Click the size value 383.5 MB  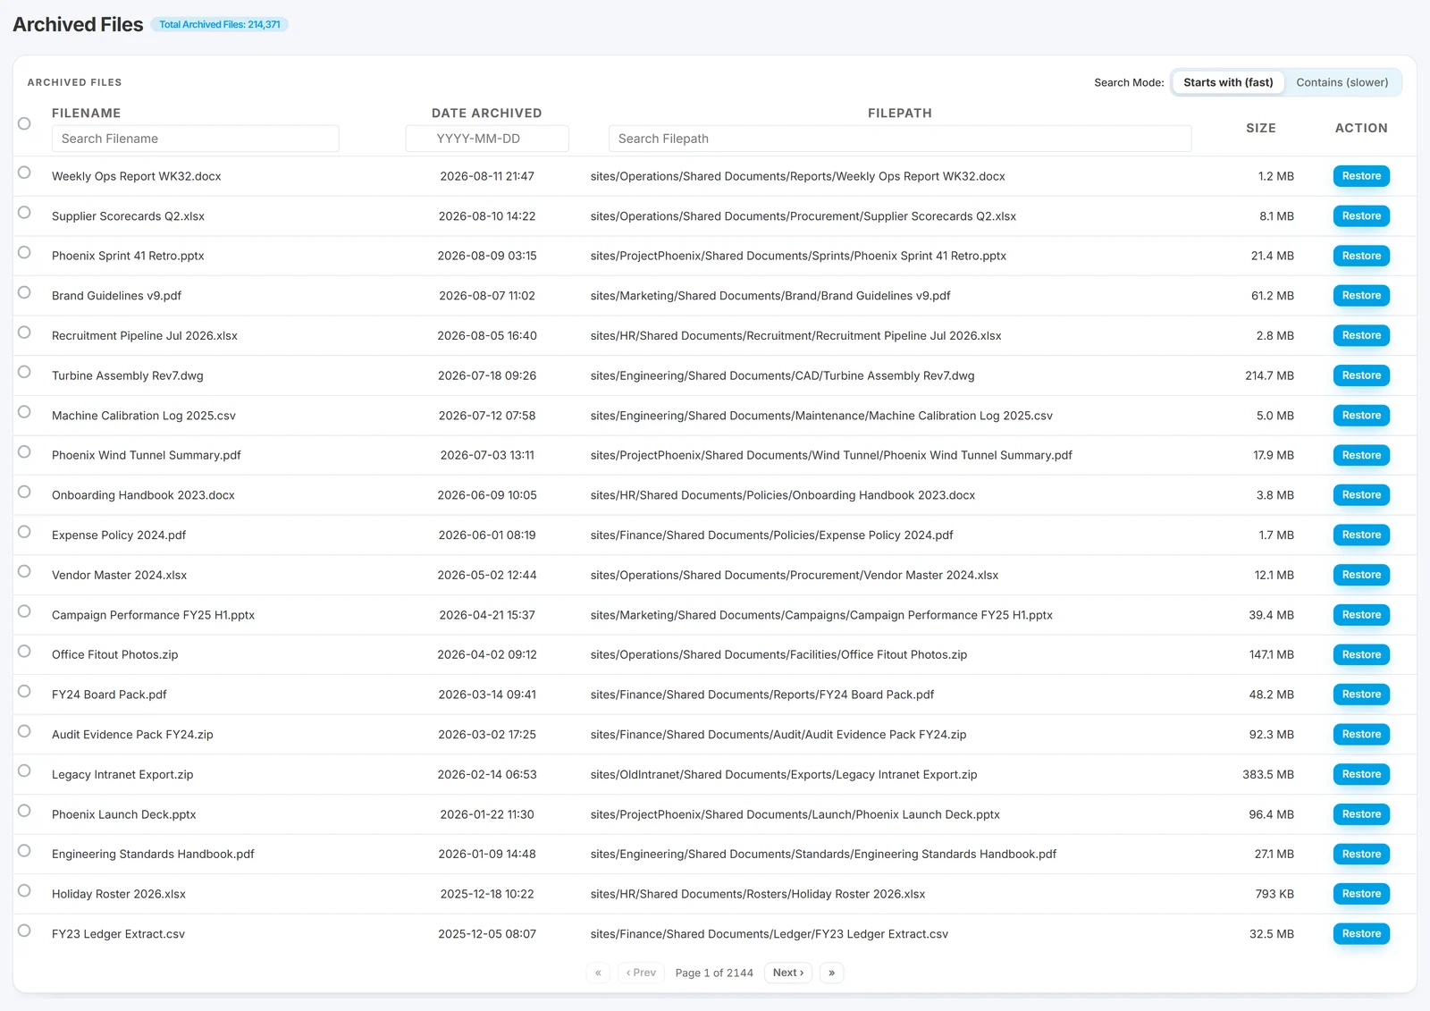[x=1267, y=774]
